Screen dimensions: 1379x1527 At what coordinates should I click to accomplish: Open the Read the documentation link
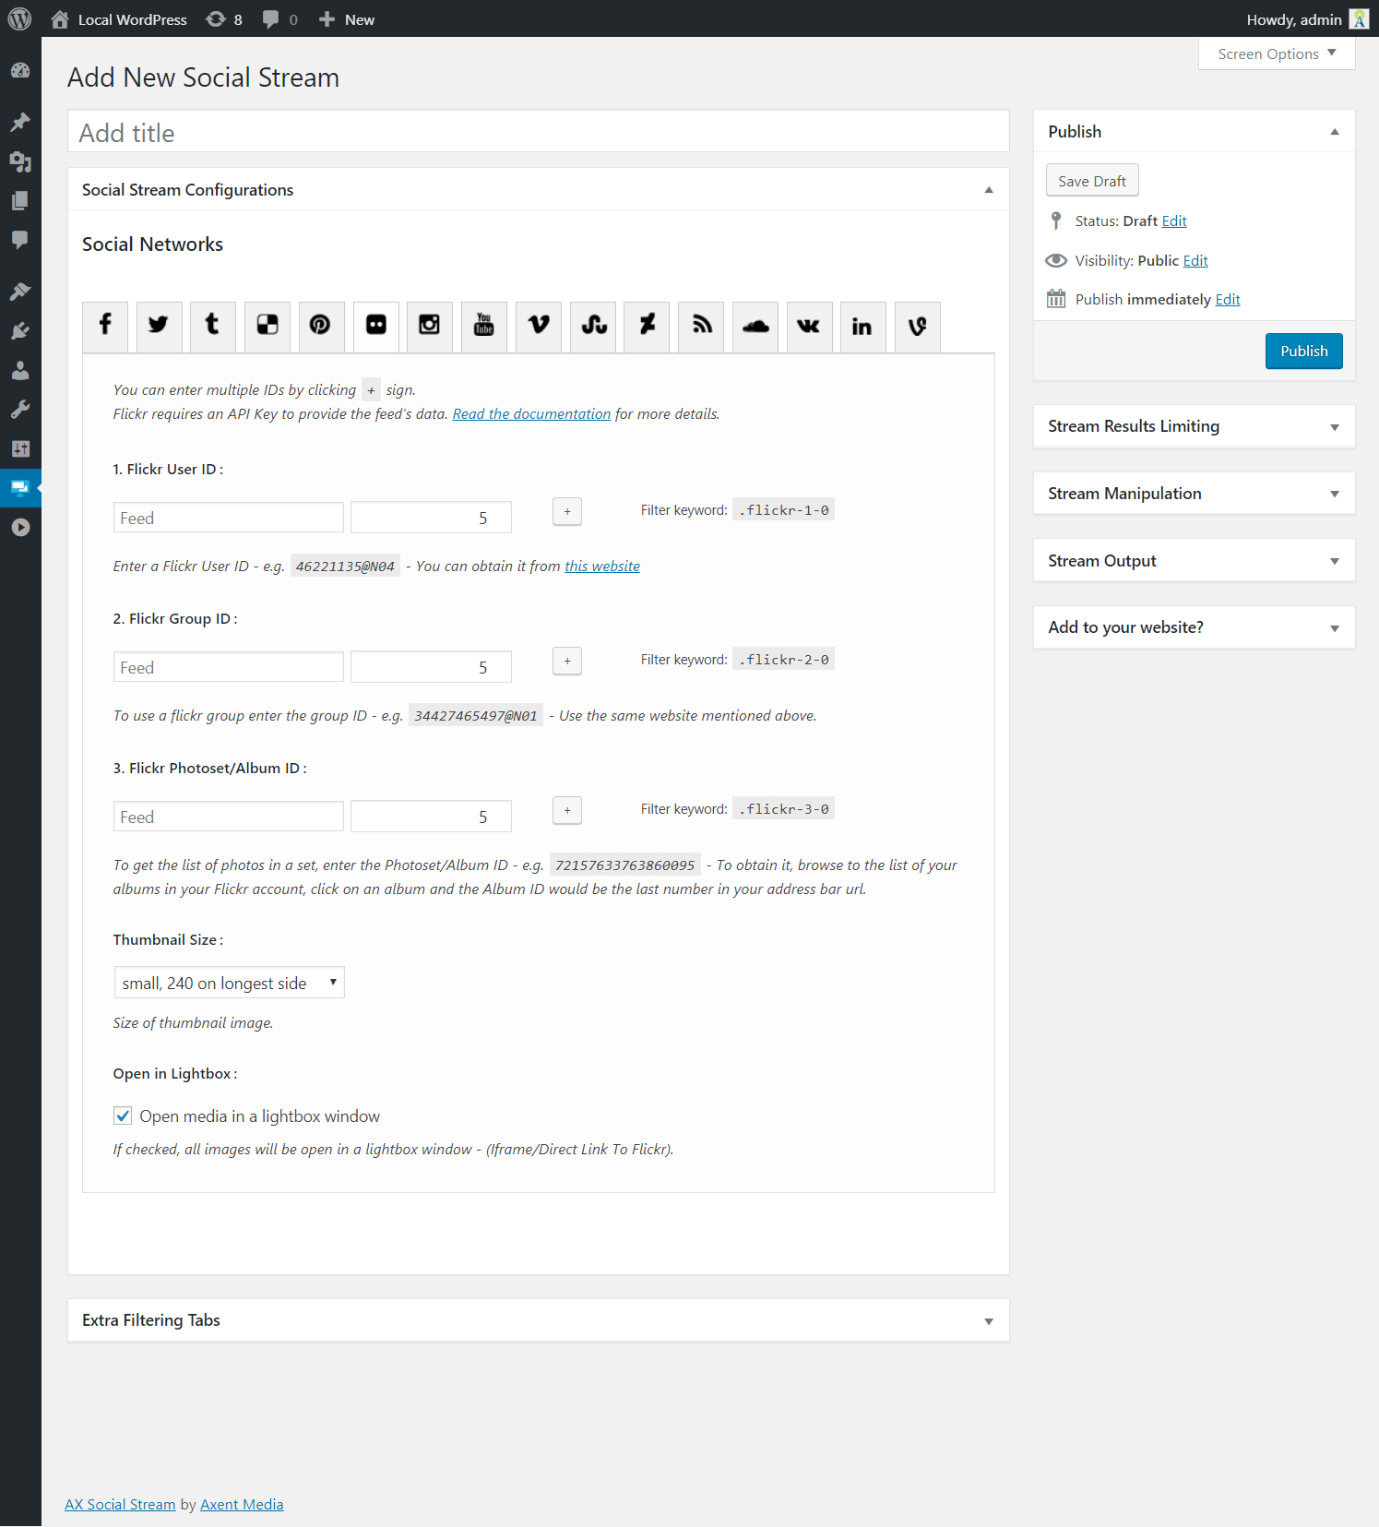pyautogui.click(x=531, y=413)
